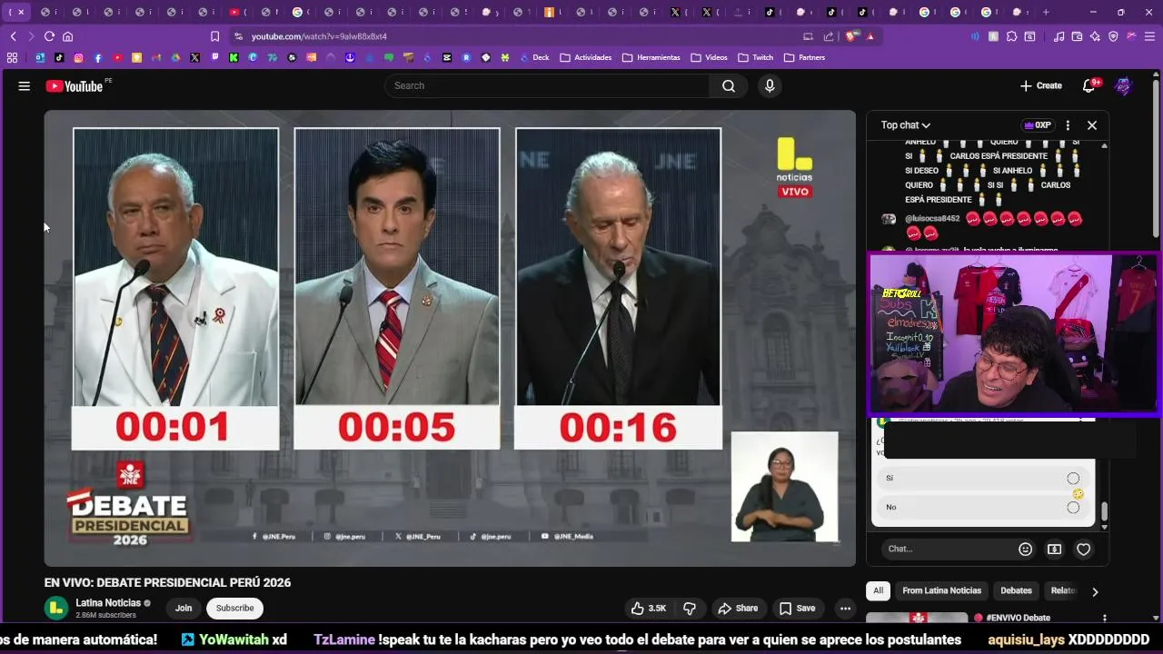Open chat options three-dot menu
The image size is (1163, 654).
(1068, 125)
